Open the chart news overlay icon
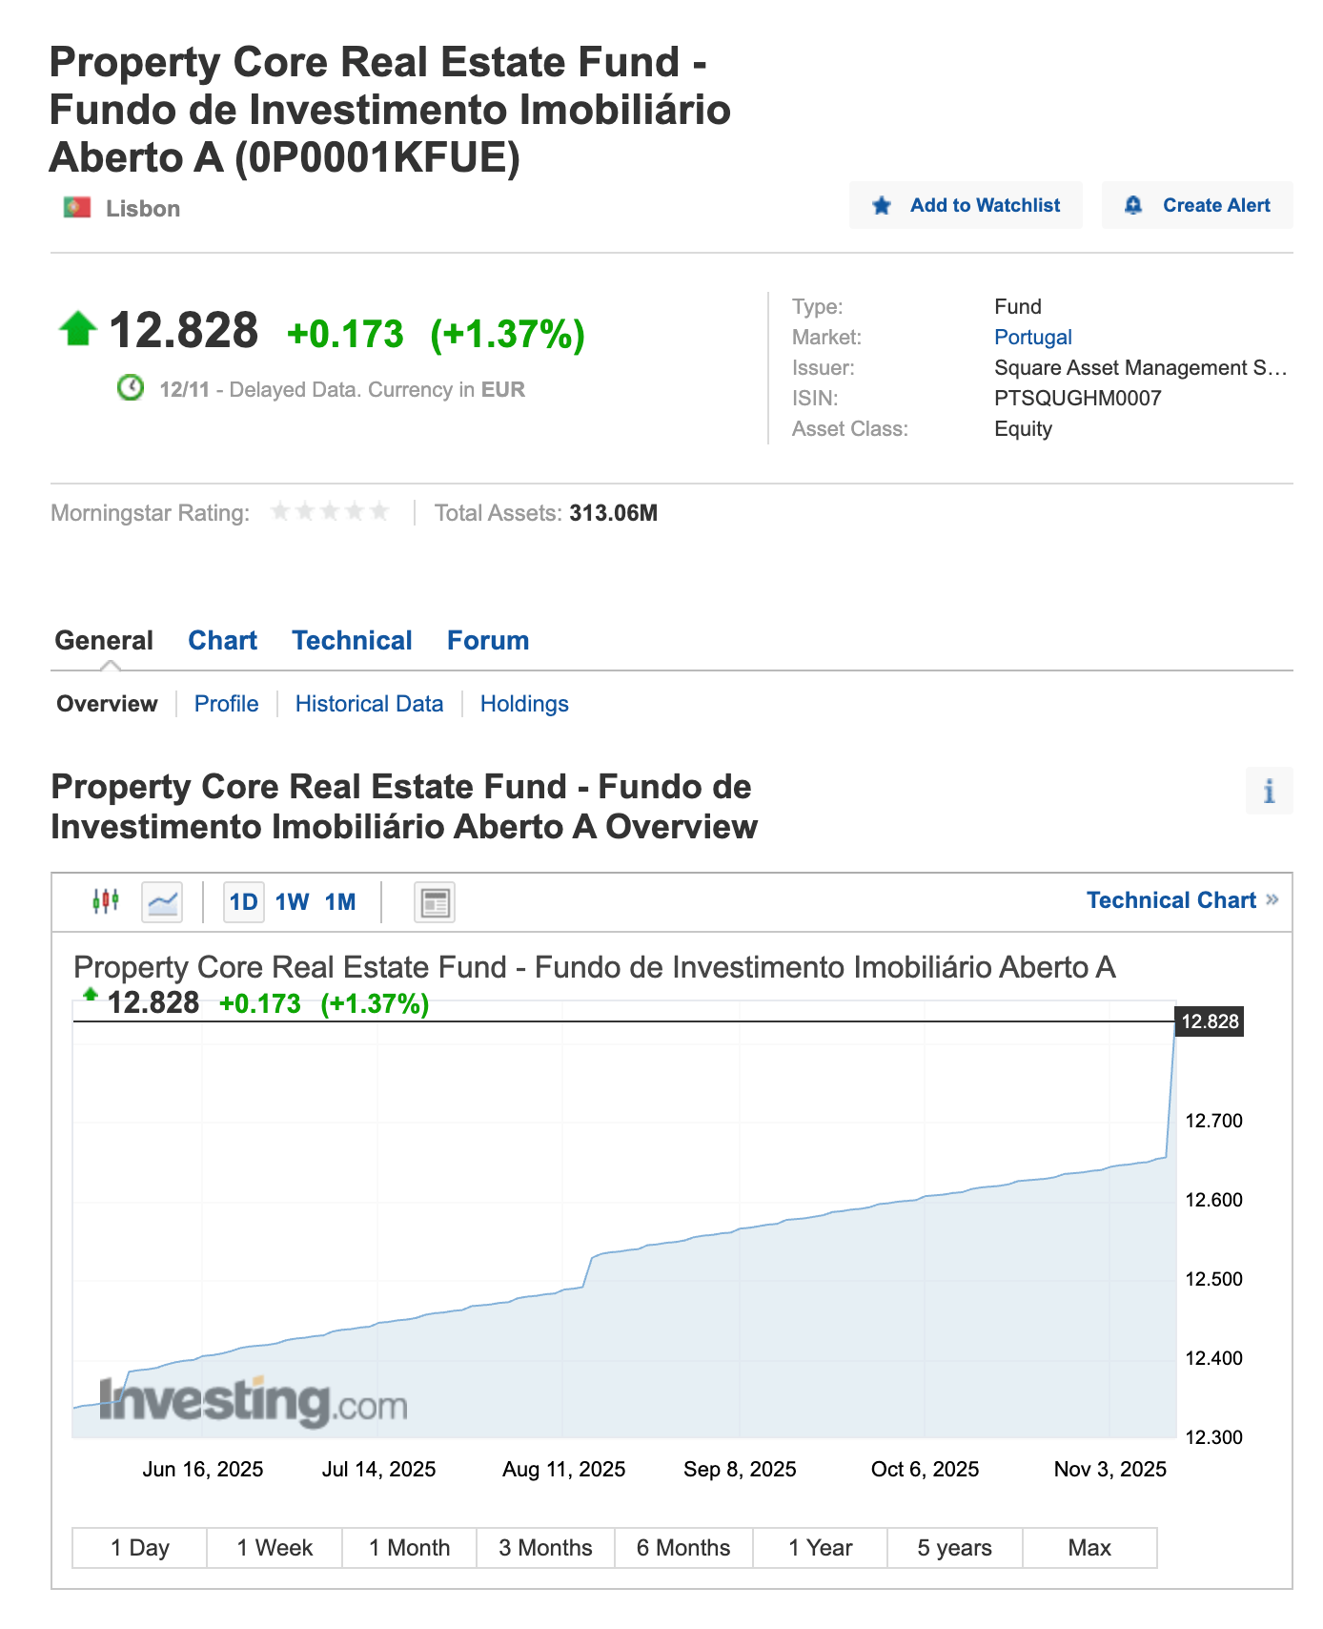This screenshot has width=1323, height=1629. click(435, 902)
